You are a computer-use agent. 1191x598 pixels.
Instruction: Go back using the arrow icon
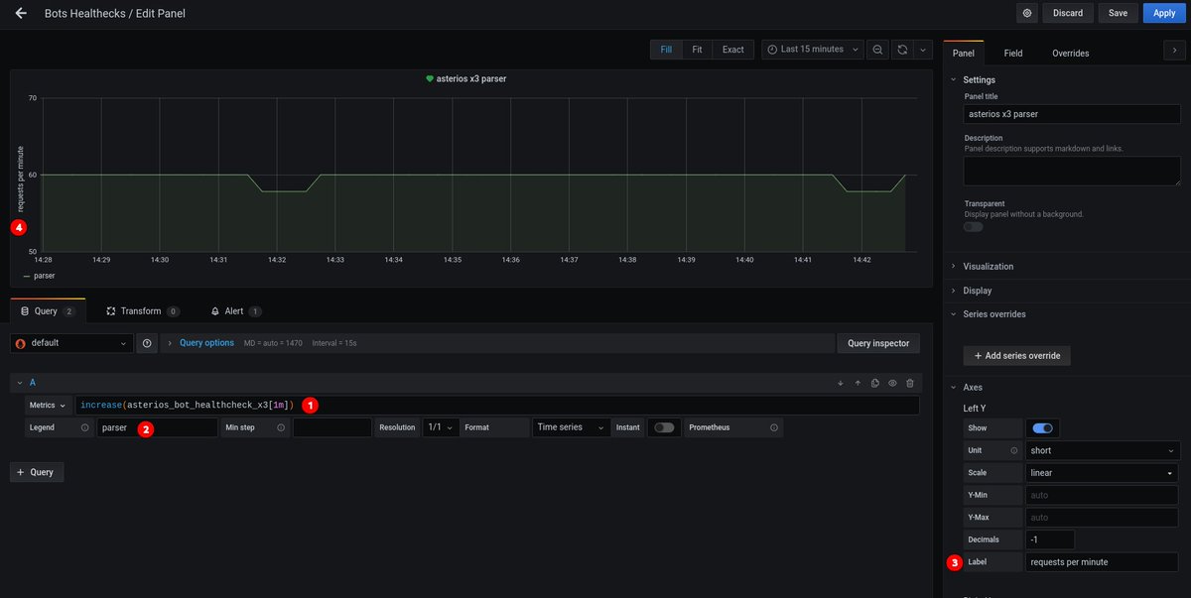click(21, 14)
